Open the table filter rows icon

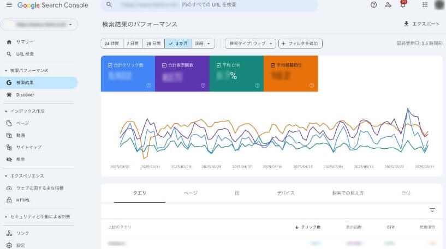point(432,210)
